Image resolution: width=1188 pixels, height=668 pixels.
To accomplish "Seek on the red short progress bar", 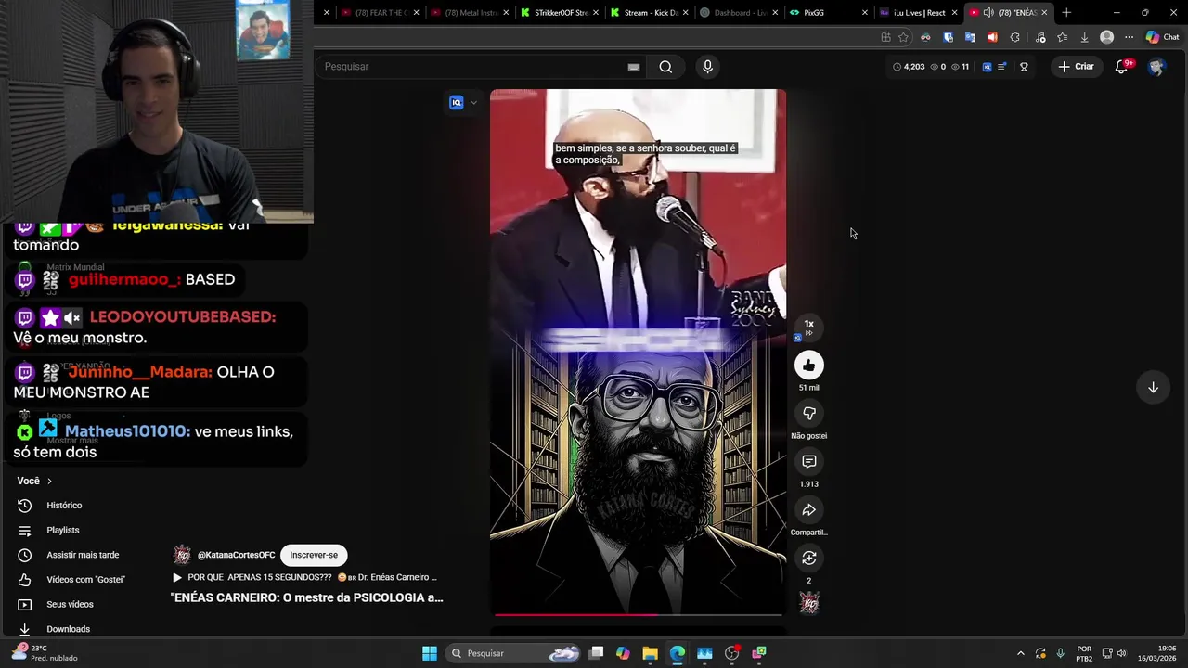I will [x=639, y=614].
